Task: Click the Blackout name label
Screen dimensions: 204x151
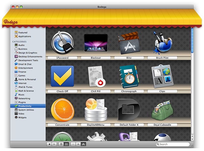Action: click(96, 58)
